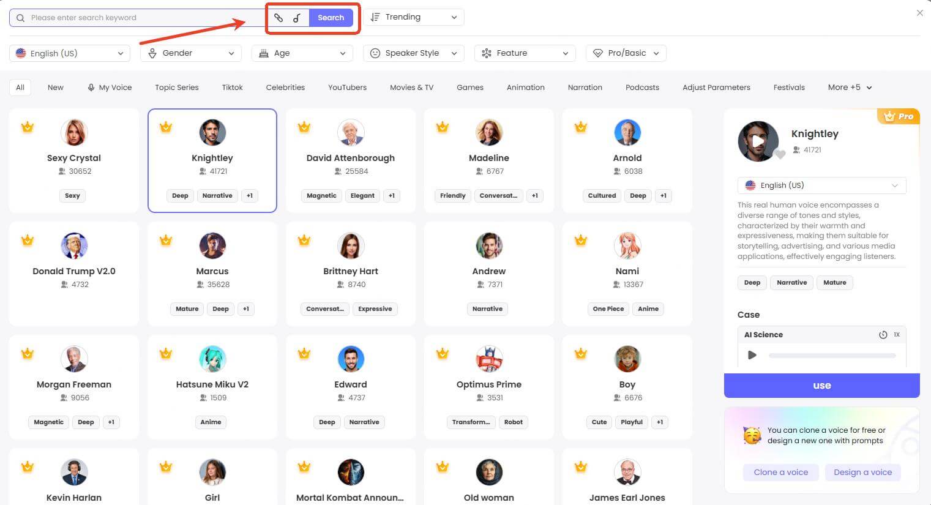Switch to the Celebrities tab

(285, 87)
